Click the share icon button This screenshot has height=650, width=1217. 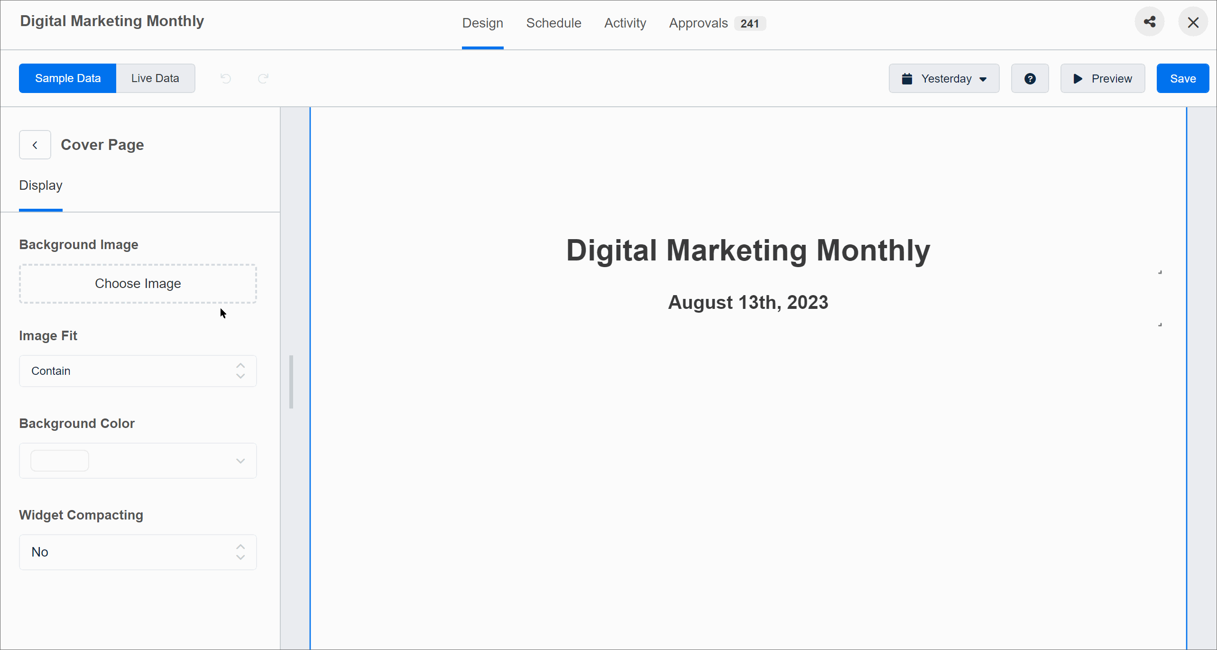point(1150,22)
